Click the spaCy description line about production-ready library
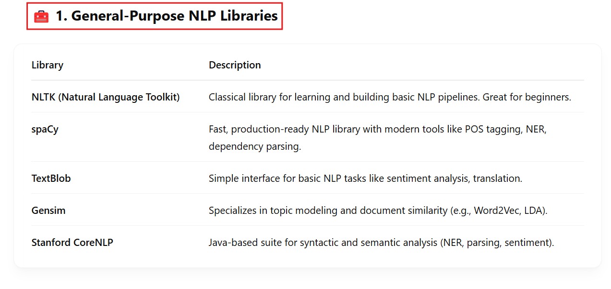This screenshot has width=611, height=289. coord(377,129)
